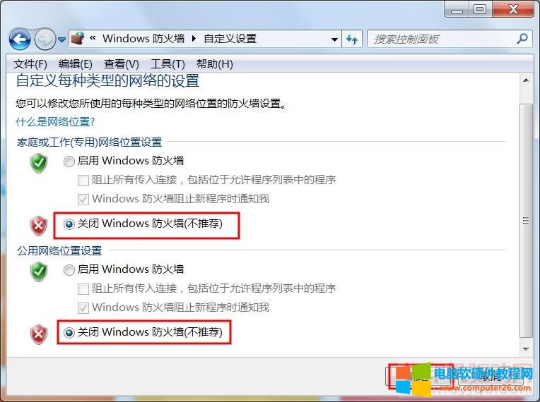Screen dimensions: 540x402
Task: Select 启用 Windows 防火墙 for public network
Action: click(69, 270)
